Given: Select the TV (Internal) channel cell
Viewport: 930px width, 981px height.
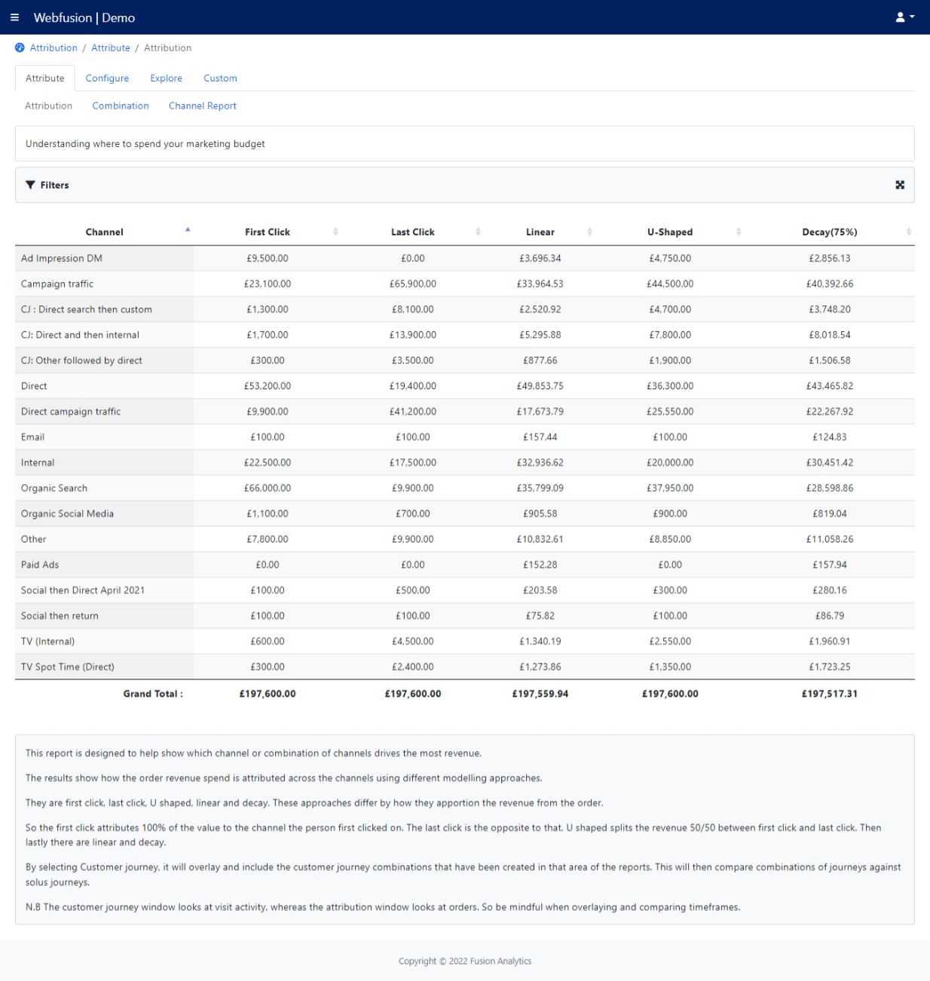Looking at the screenshot, I should tap(104, 642).
